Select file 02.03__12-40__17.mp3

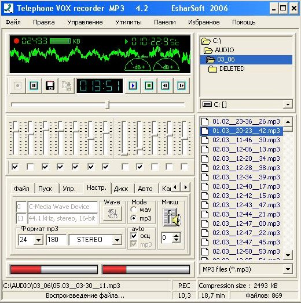(x=242, y=186)
